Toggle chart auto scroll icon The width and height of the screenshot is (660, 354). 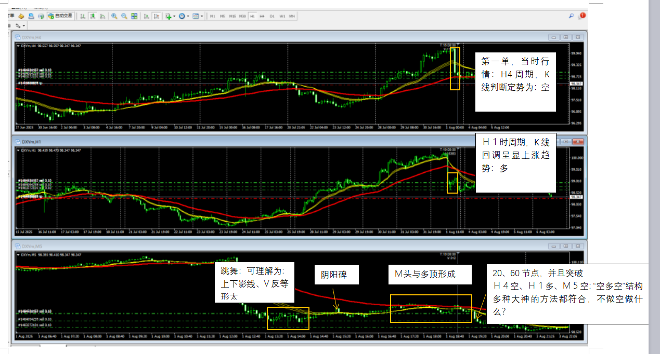click(146, 16)
